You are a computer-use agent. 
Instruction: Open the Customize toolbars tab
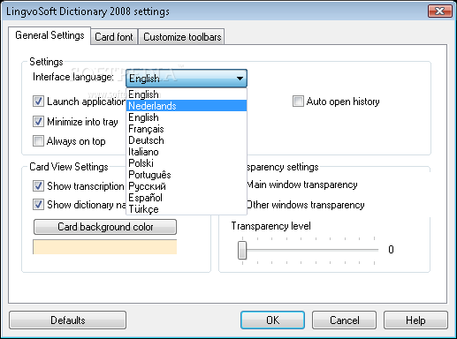[x=182, y=37]
